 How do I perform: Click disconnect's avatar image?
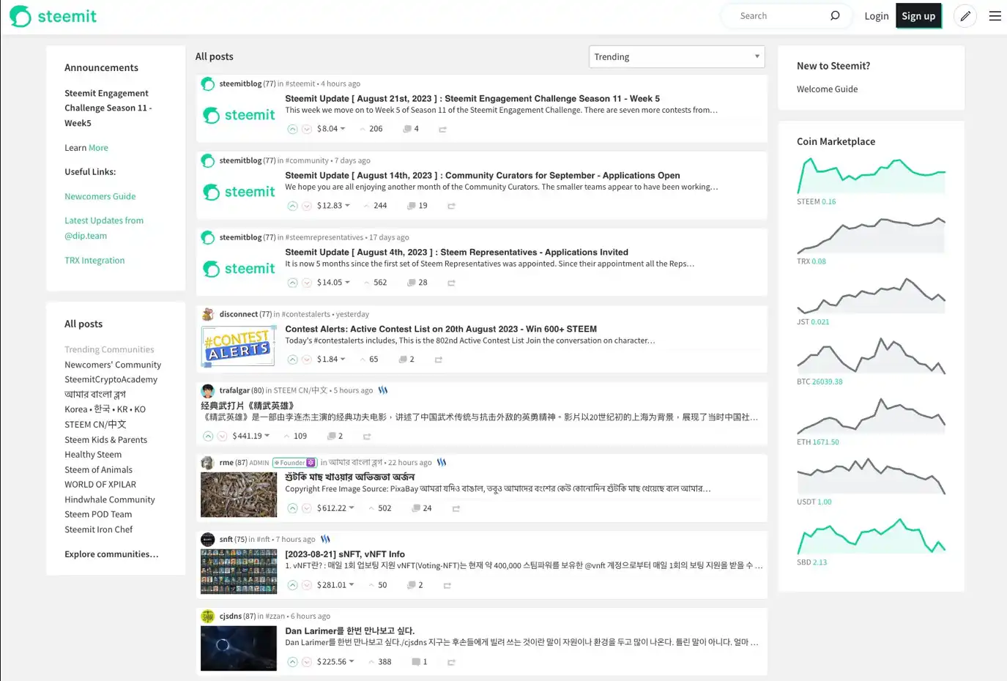pyautogui.click(x=207, y=313)
